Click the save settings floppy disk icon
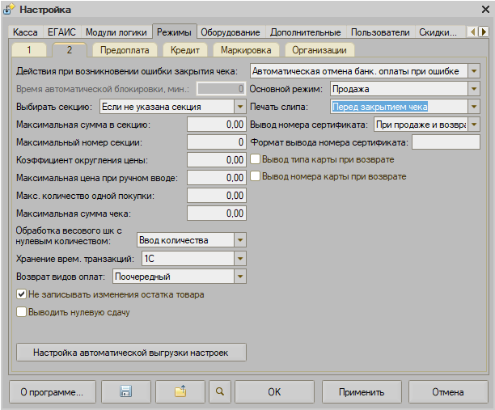The height and width of the screenshot is (410, 495). [125, 392]
